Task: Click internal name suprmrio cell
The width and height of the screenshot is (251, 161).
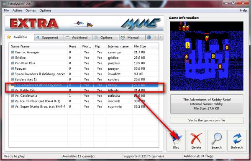Action: point(115,107)
